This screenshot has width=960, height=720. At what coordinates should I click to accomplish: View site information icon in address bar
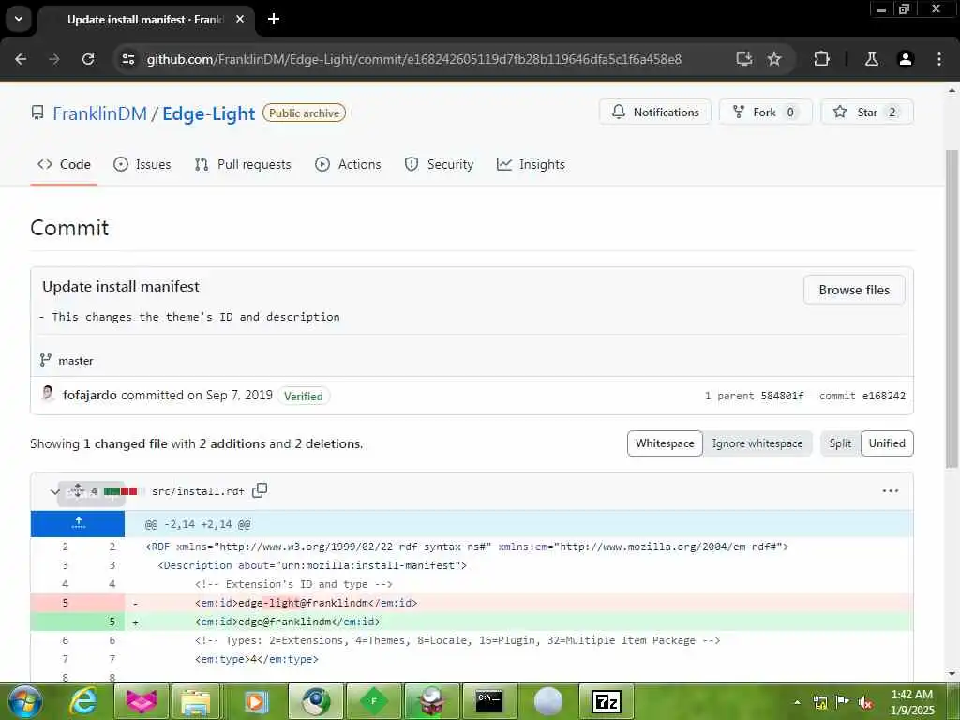[x=127, y=59]
